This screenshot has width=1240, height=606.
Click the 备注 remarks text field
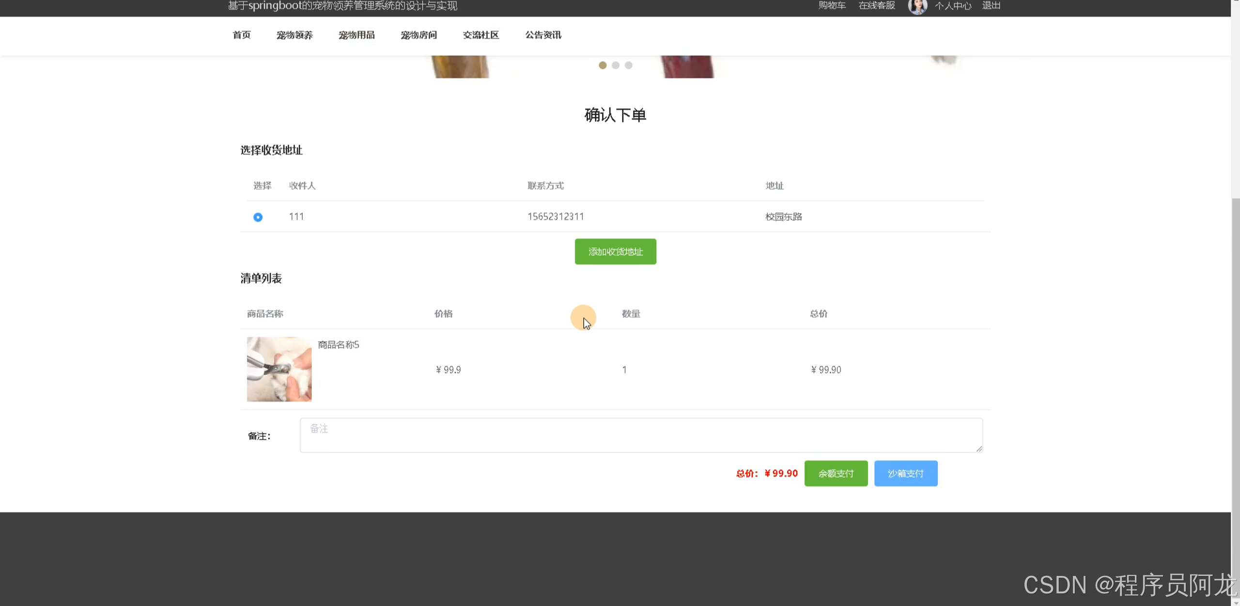[641, 435]
